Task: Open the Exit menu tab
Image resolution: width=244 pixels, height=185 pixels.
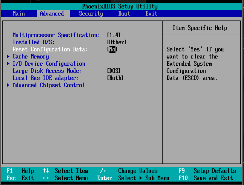Action: click(x=151, y=14)
